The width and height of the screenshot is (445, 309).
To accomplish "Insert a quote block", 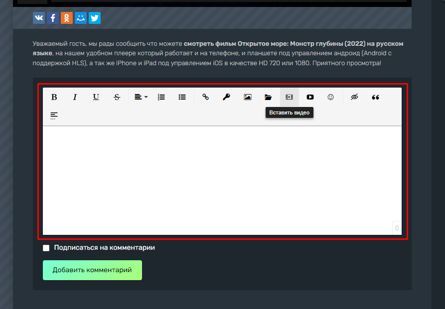I will pos(375,97).
